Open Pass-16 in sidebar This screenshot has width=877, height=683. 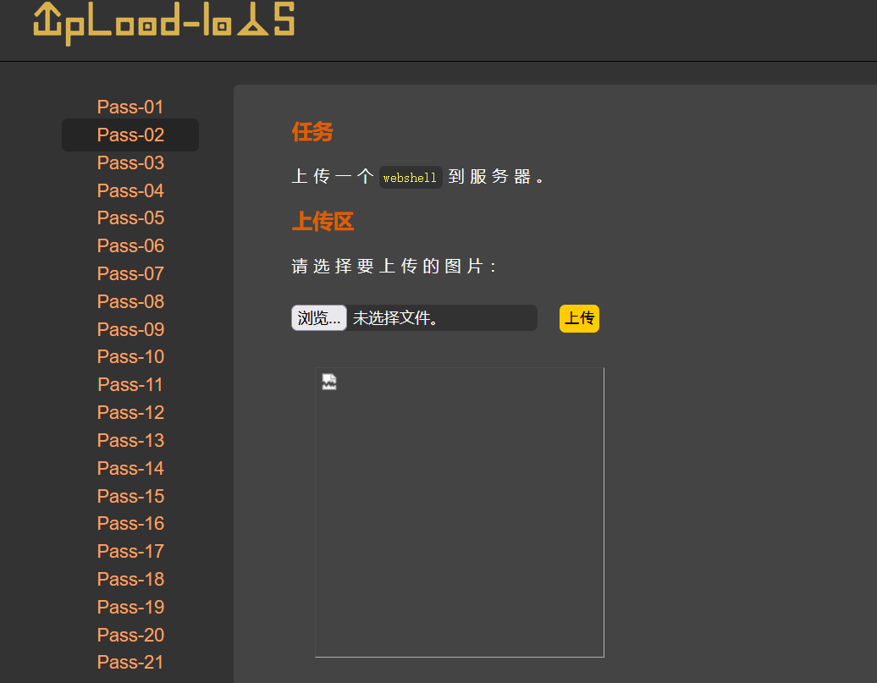[130, 523]
